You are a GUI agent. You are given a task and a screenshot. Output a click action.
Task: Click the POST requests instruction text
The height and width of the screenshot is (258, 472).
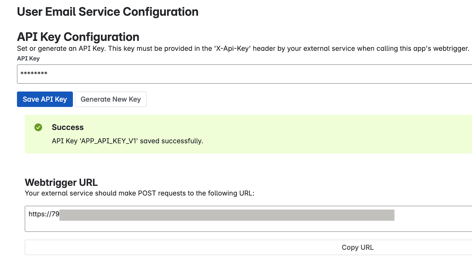[140, 193]
